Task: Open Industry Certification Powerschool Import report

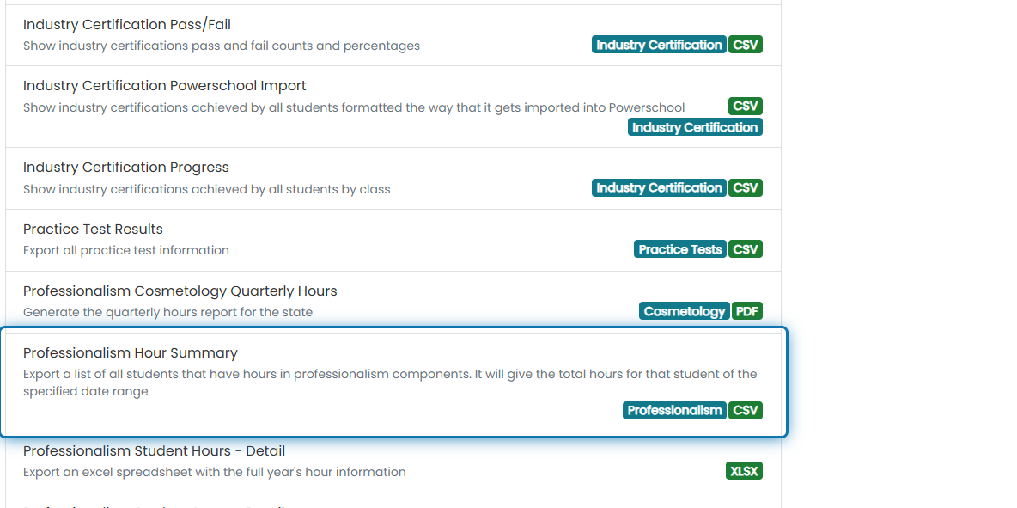Action: (x=393, y=107)
